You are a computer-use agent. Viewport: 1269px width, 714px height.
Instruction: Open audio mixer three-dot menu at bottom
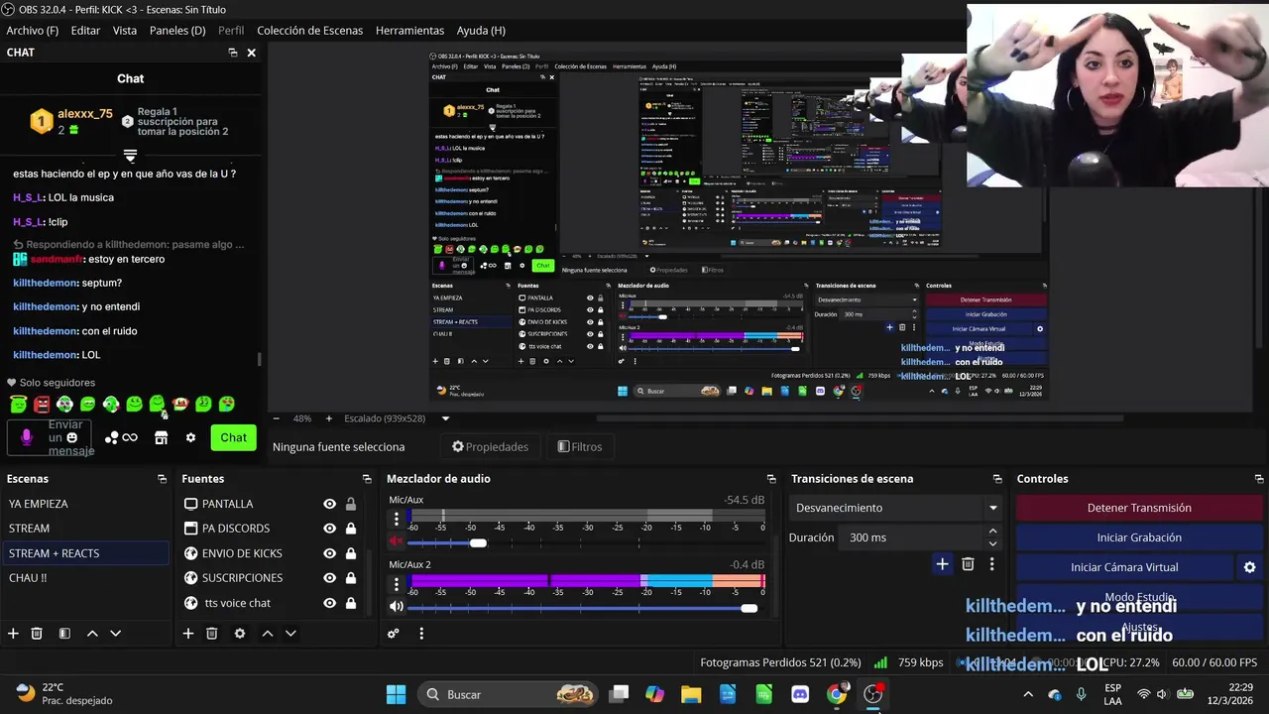pos(421,634)
